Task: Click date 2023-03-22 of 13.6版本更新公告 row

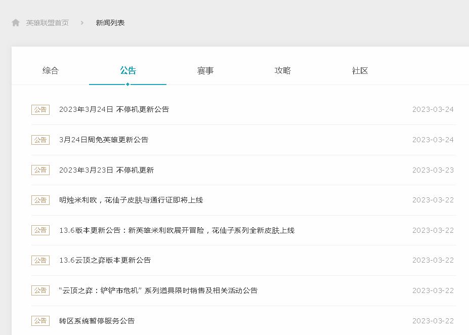Action: pyautogui.click(x=433, y=230)
